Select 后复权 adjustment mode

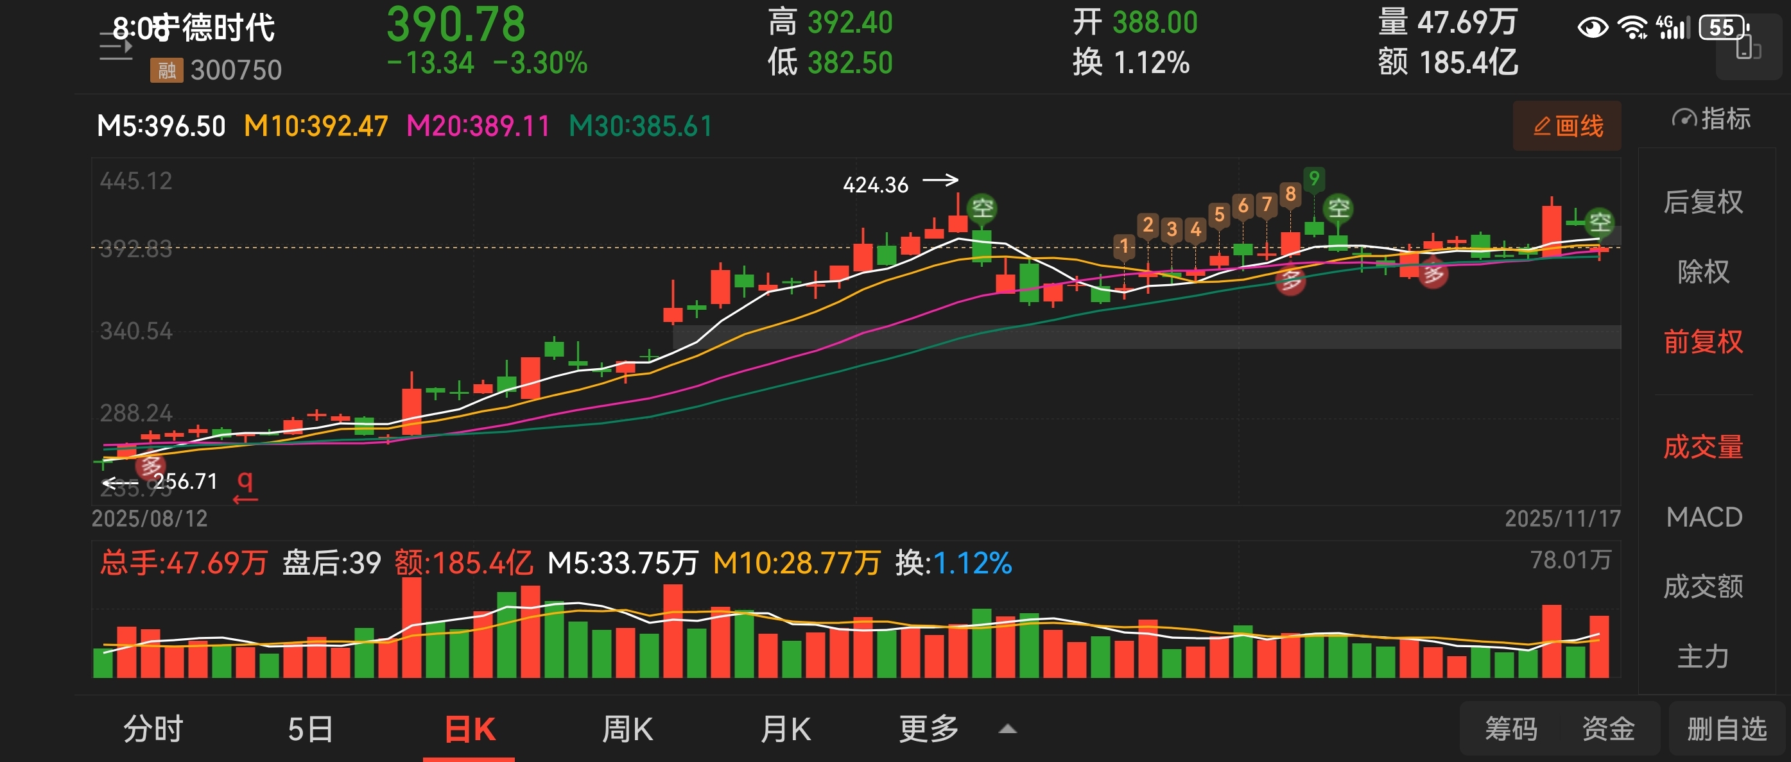tap(1702, 202)
